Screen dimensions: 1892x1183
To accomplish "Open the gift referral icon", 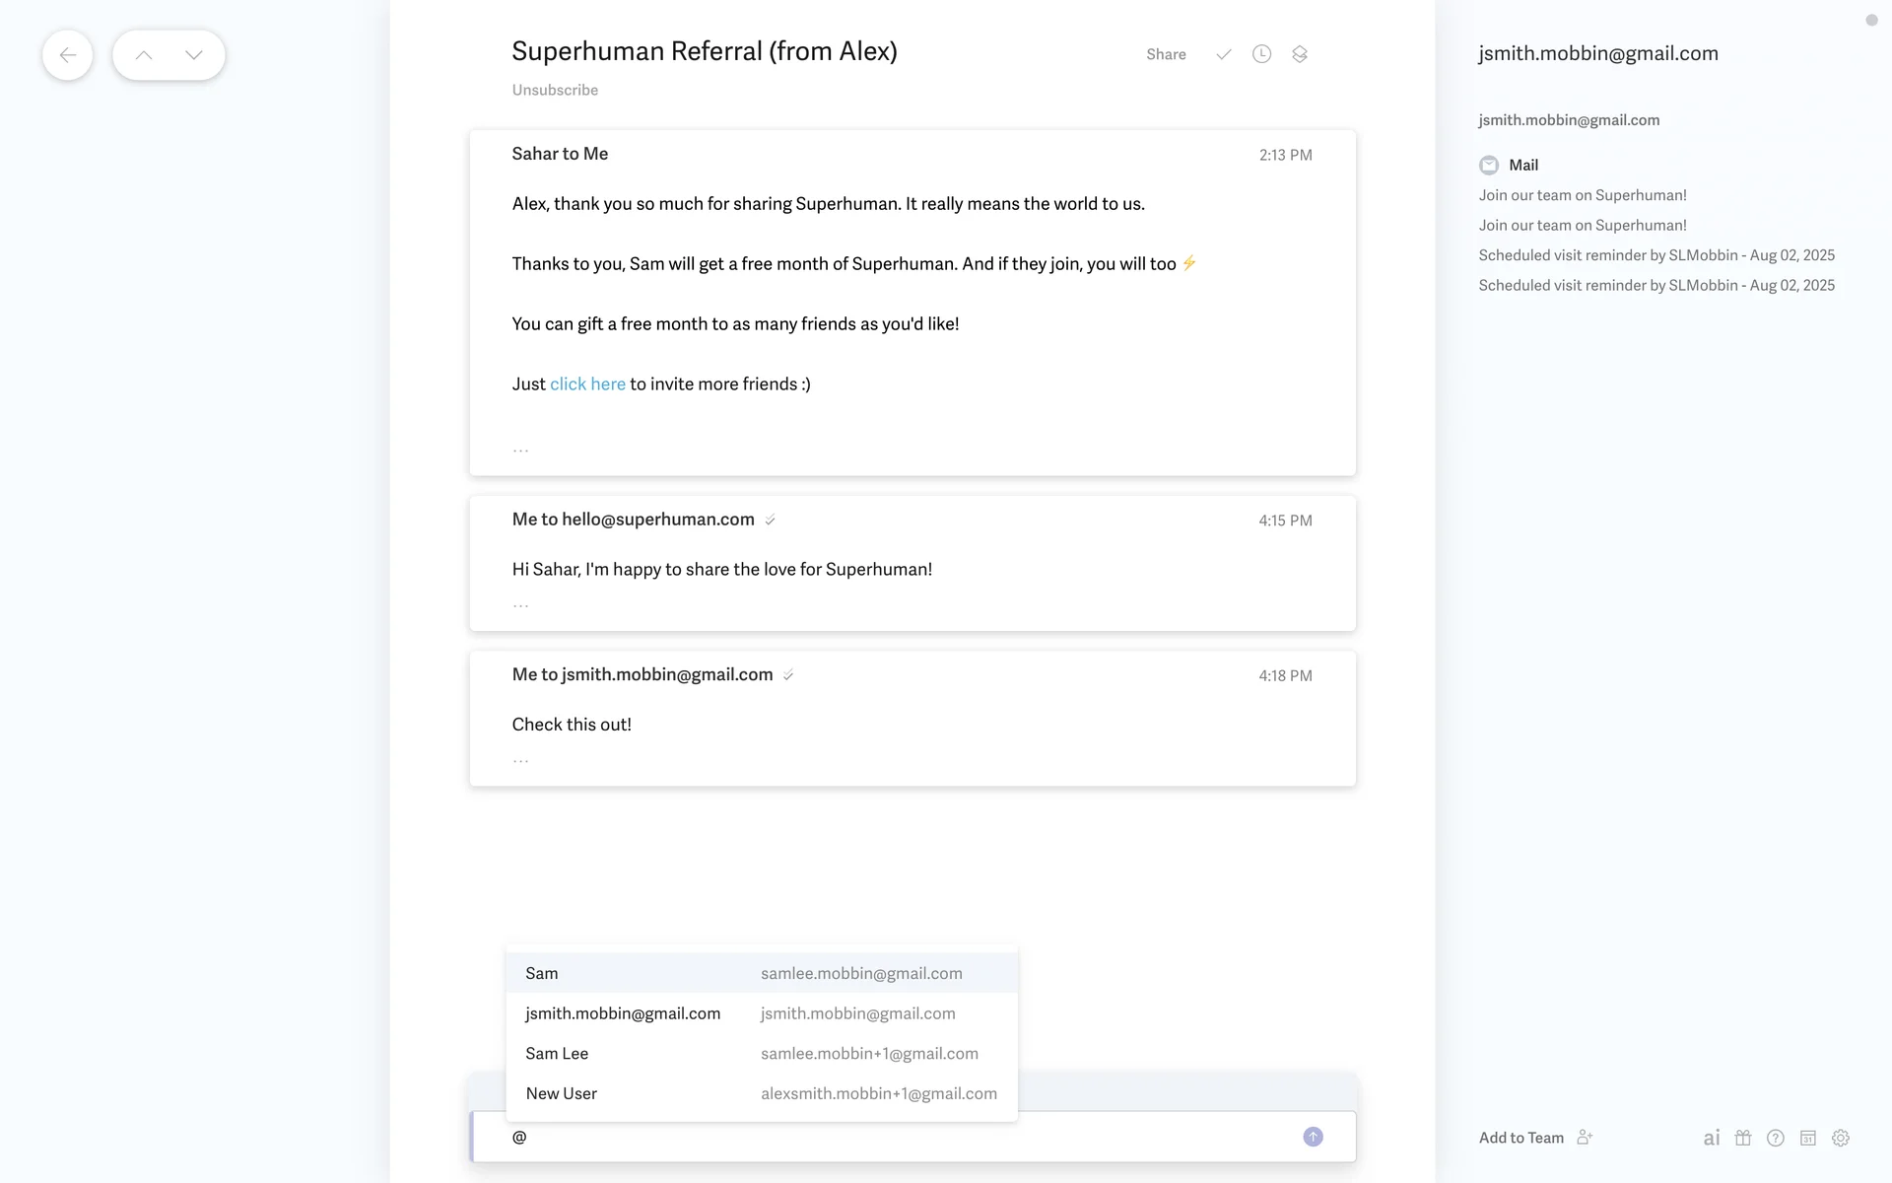I will click(x=1743, y=1138).
